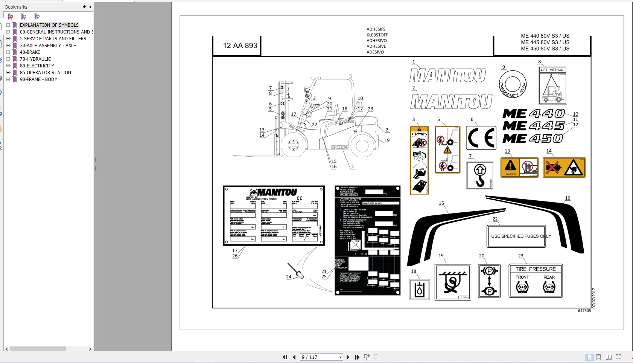633x363 pixels.
Task: Click the bookmark icon beside 90-FRAME - BODY
Action: (15, 79)
